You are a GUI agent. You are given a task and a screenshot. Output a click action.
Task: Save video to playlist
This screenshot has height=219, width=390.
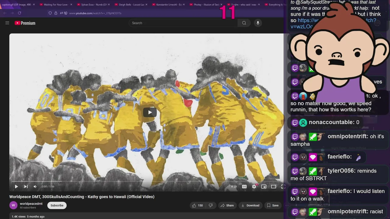[x=273, y=205]
